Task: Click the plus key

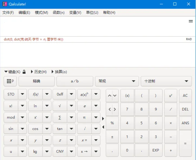Action: pos(171,150)
